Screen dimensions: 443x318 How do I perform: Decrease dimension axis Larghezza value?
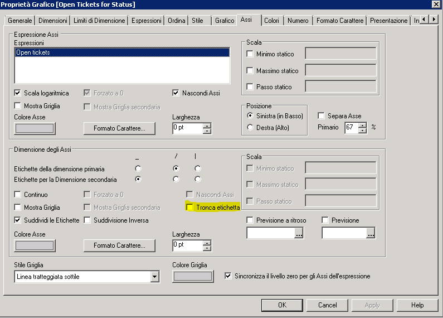pos(207,248)
